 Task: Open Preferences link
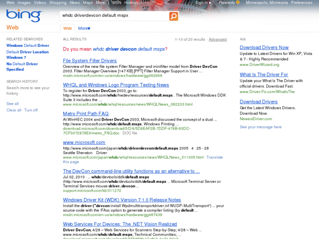click(x=302, y=3)
